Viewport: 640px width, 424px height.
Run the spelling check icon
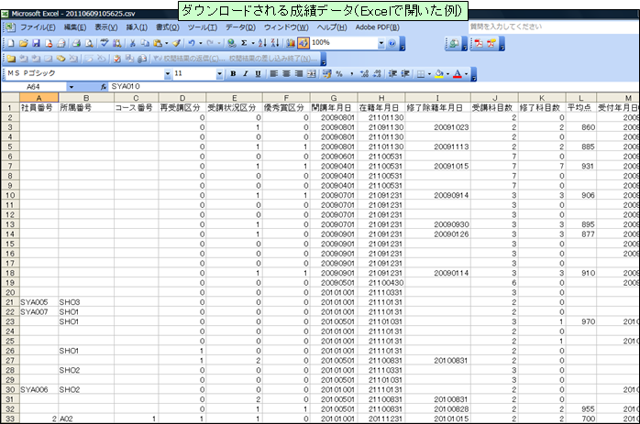coord(105,43)
